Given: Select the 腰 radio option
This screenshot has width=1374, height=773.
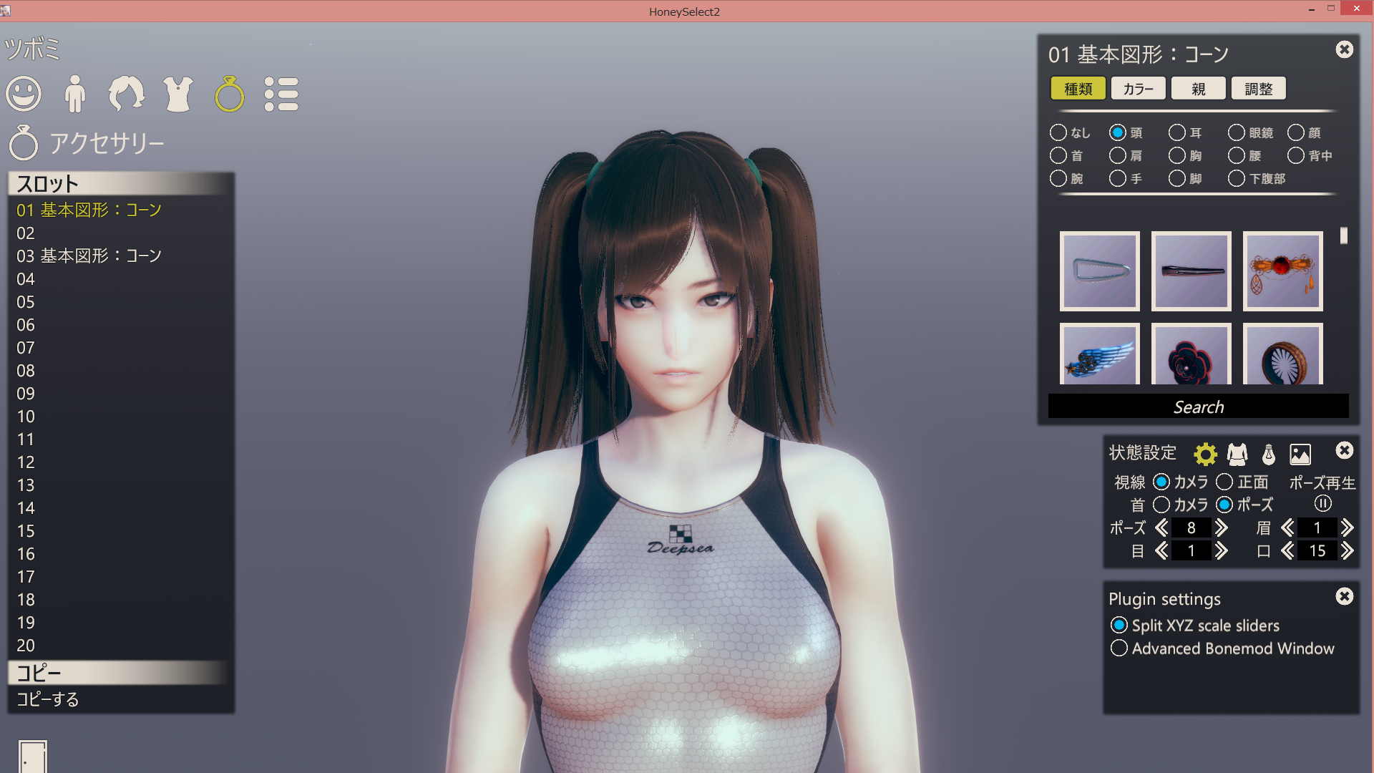Looking at the screenshot, I should point(1237,155).
